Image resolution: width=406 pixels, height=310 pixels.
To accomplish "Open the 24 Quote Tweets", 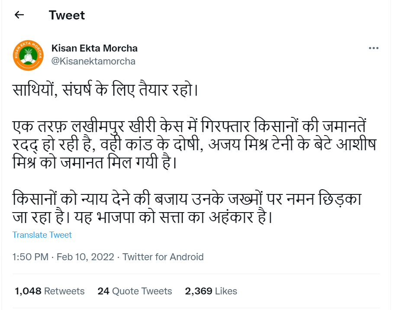I will [135, 291].
